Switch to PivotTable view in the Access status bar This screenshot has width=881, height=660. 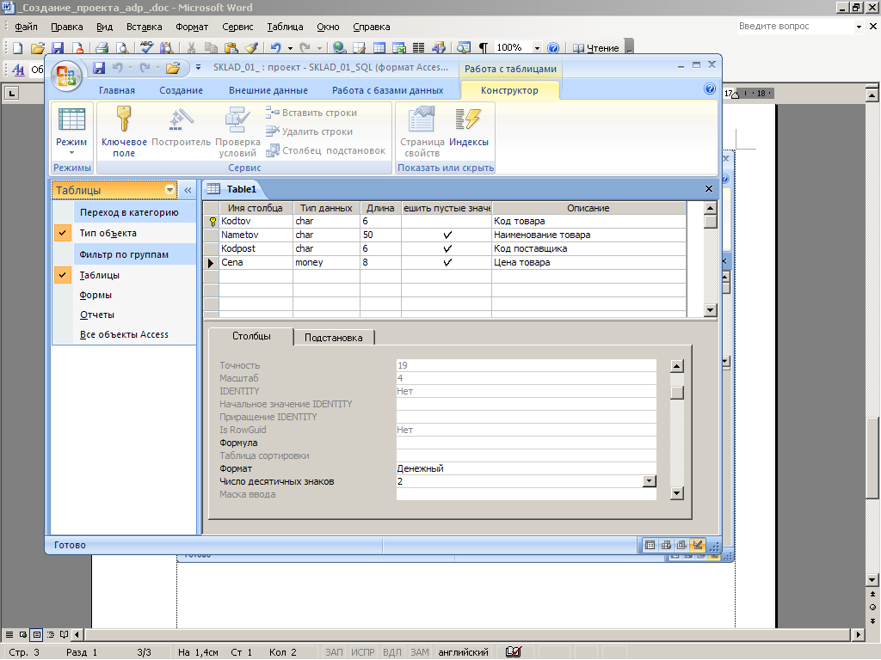(x=666, y=545)
